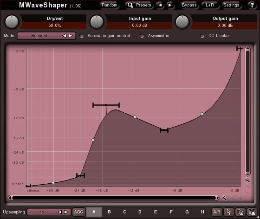Switch Mode to next option arrow

point(71,36)
